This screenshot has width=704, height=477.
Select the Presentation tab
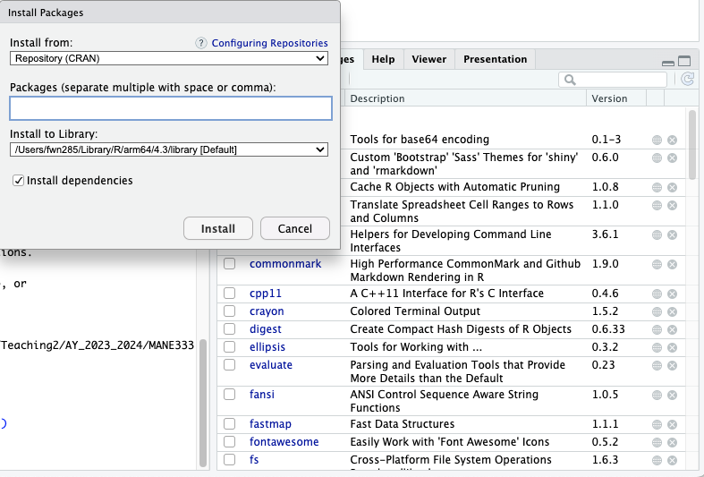495,59
